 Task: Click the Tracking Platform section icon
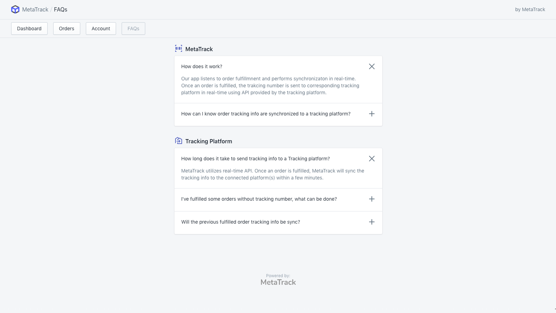click(179, 141)
